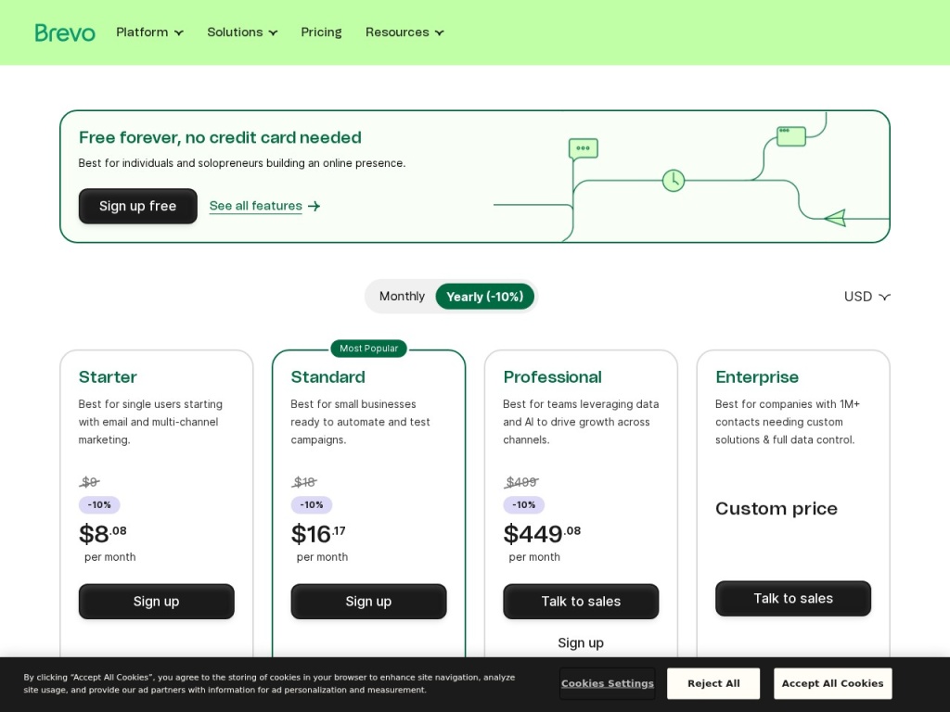Open the Platform menu
Image resolution: width=950 pixels, height=712 pixels.
pyautogui.click(x=149, y=32)
